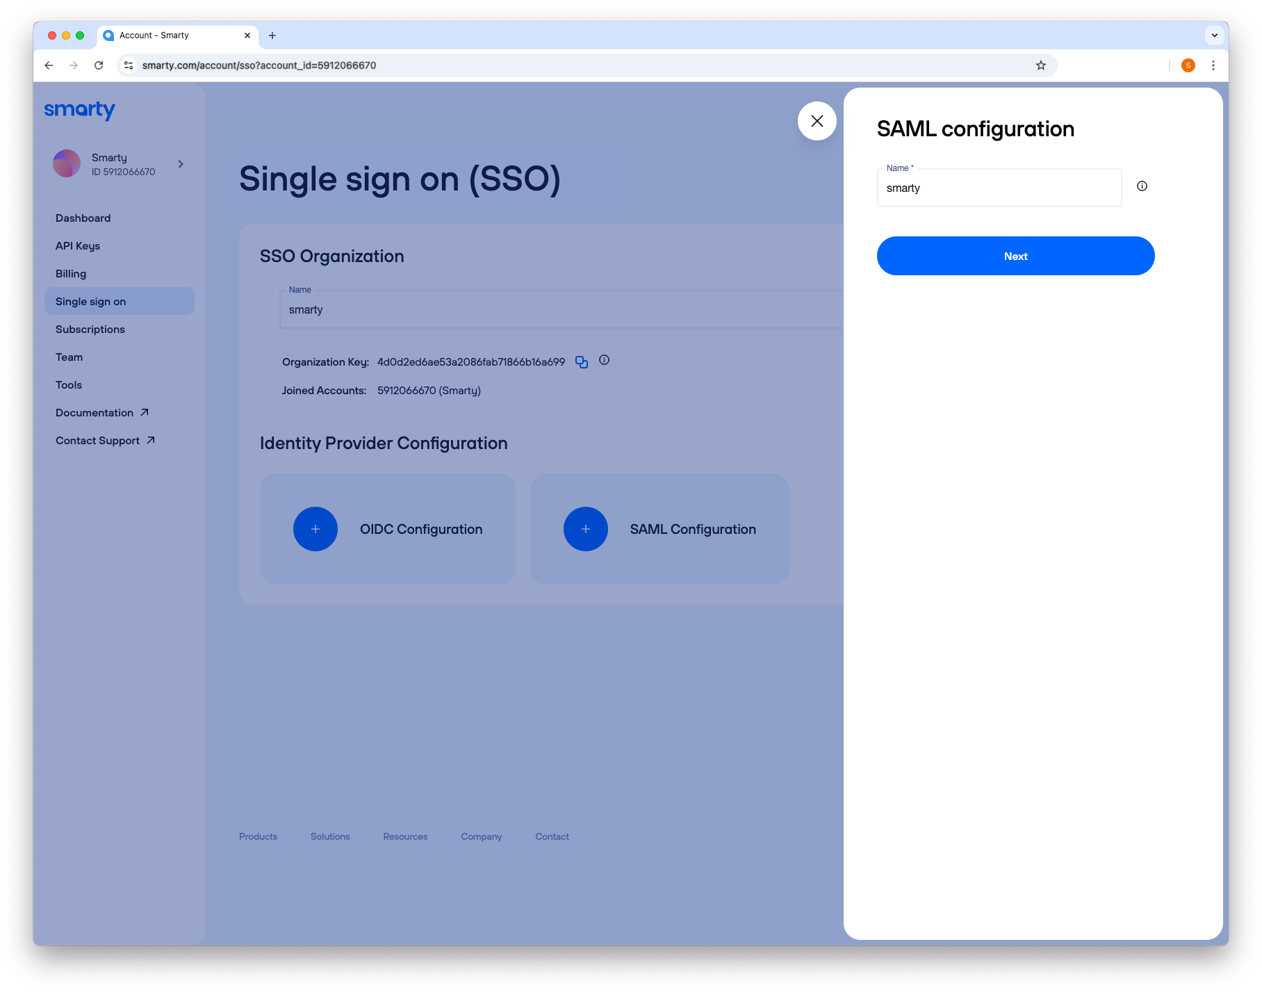The height and width of the screenshot is (992, 1262).
Task: Copy the Organization Key using the copy icon
Action: (581, 361)
